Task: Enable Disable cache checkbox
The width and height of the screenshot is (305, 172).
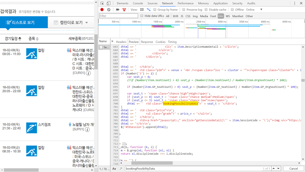Action: pos(206,10)
